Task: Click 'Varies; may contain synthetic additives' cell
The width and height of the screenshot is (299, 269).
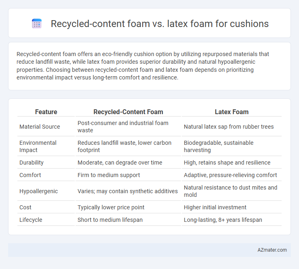Action: pyautogui.click(x=128, y=191)
